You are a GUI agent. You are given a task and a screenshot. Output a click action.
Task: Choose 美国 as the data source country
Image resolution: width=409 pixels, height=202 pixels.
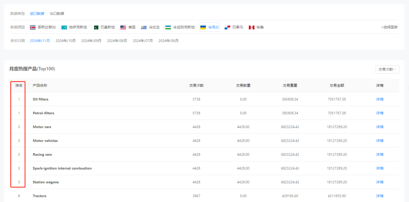(132, 27)
